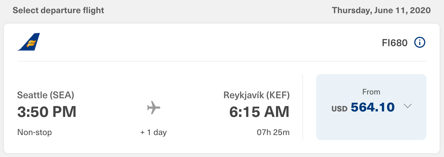
Task: Click the USD currency label
Action: click(x=339, y=109)
